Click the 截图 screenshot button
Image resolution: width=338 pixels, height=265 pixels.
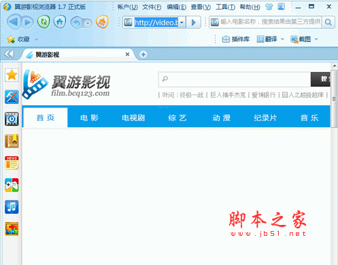click(x=301, y=39)
